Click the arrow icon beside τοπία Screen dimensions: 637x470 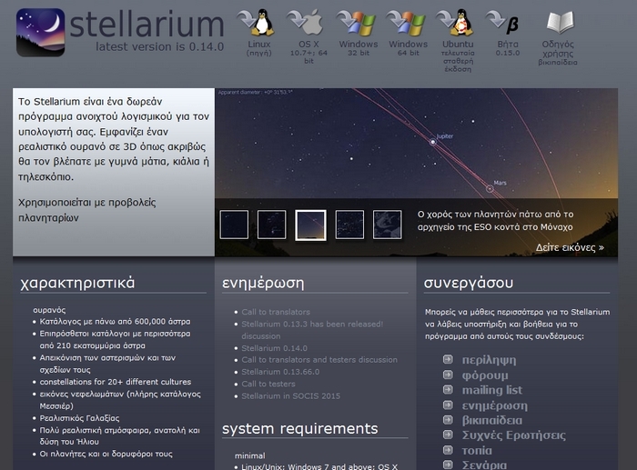point(448,450)
